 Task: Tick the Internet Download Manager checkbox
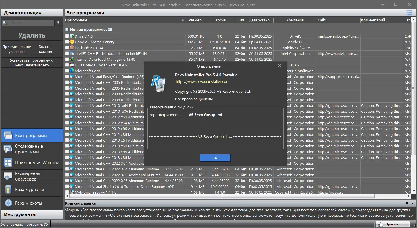pyautogui.click(x=67, y=59)
